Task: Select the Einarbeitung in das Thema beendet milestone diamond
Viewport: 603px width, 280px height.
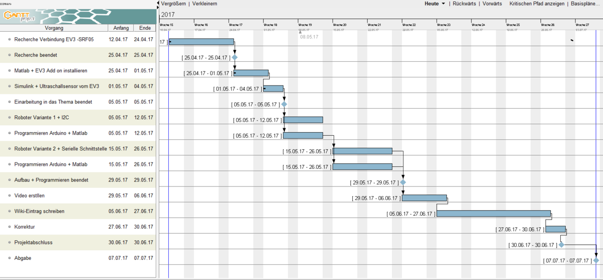Action: [284, 105]
